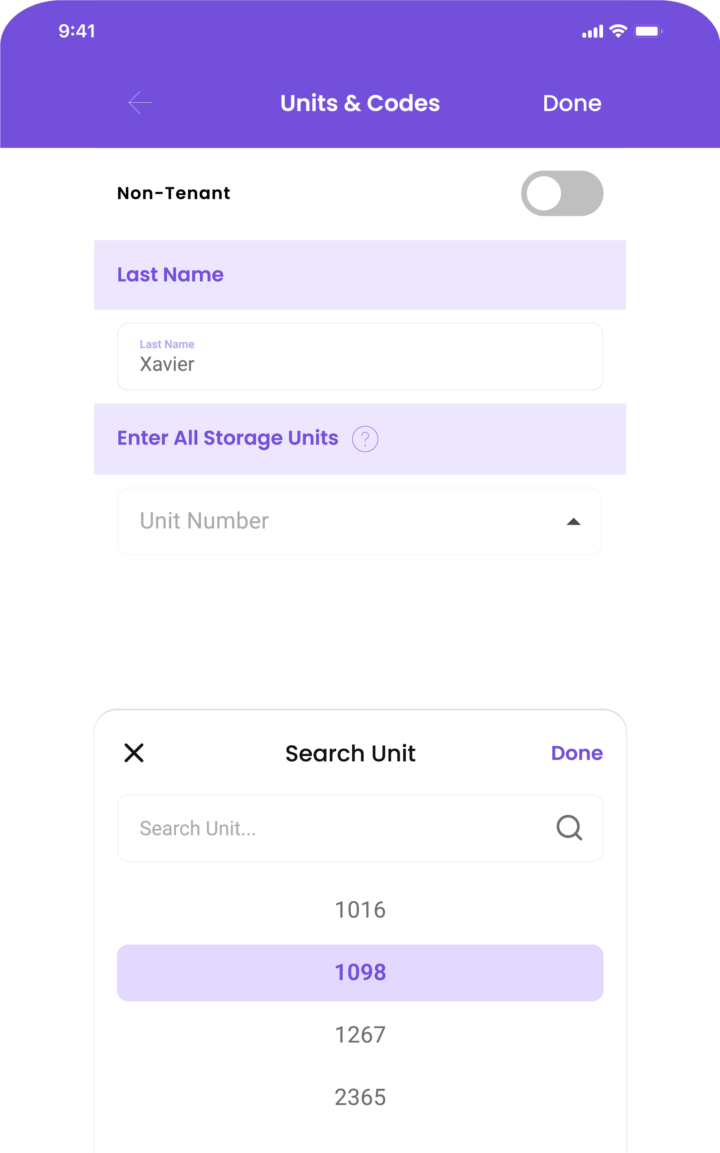The image size is (720, 1153).
Task: Select unit 1016 from list
Action: click(360, 910)
